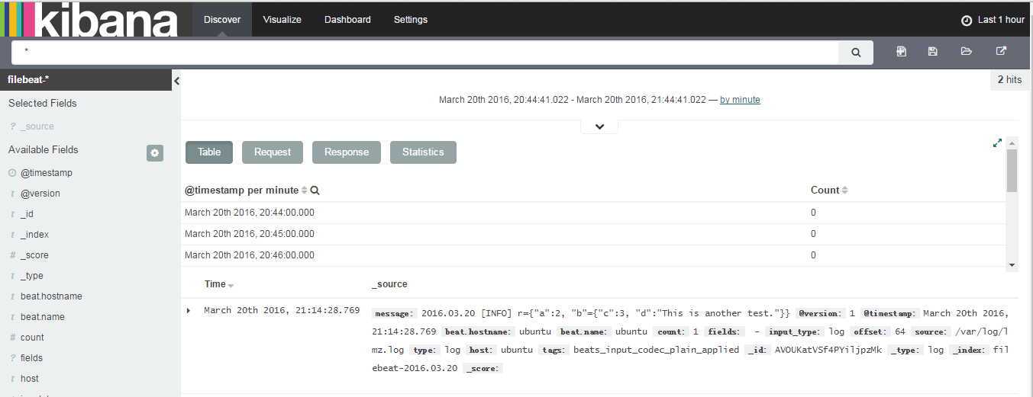
Task: Open the Discover tab
Action: coord(222,20)
